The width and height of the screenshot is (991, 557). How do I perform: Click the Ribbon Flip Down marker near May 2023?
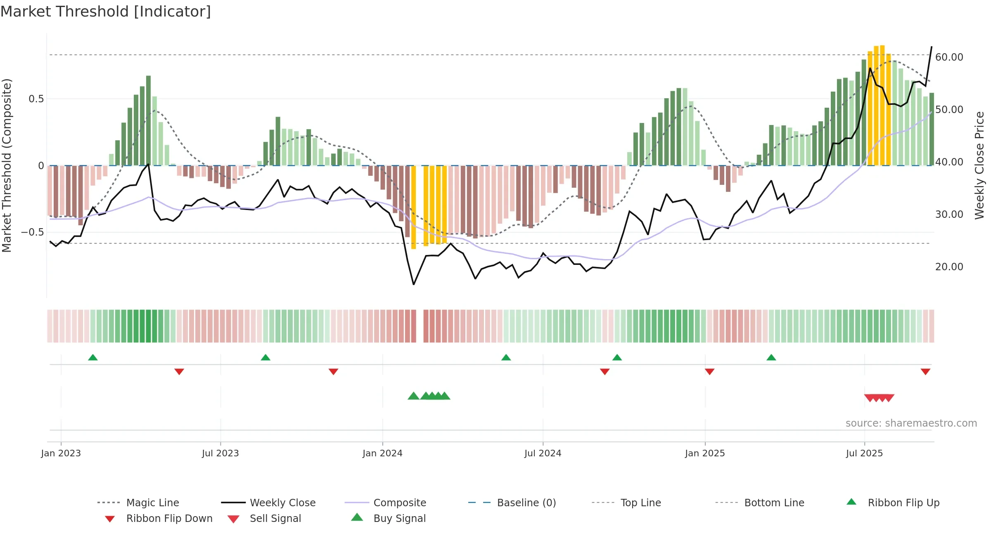179,372
